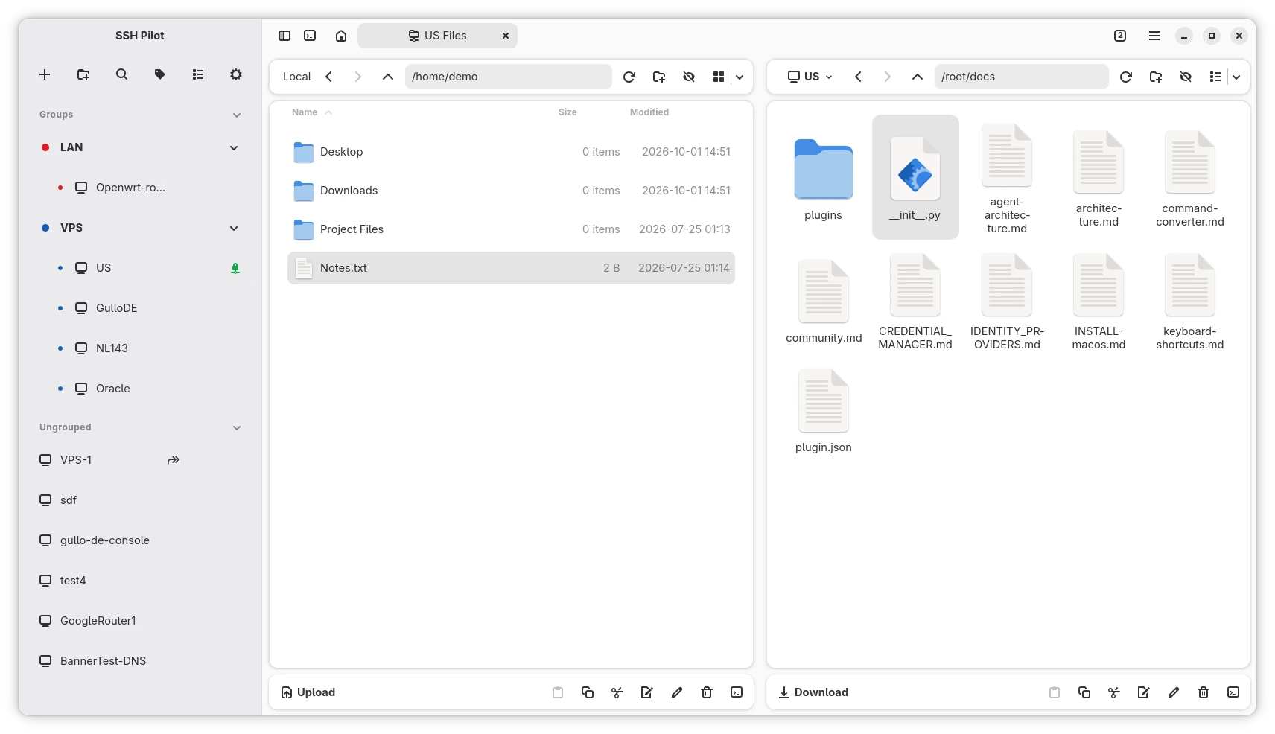Select the keyboard-shortcuts.md file
Viewport: 1275px width, 734px height.
(1190, 301)
